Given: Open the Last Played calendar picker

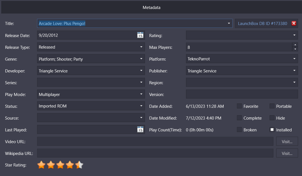Looking at the screenshot, I should (x=140, y=129).
